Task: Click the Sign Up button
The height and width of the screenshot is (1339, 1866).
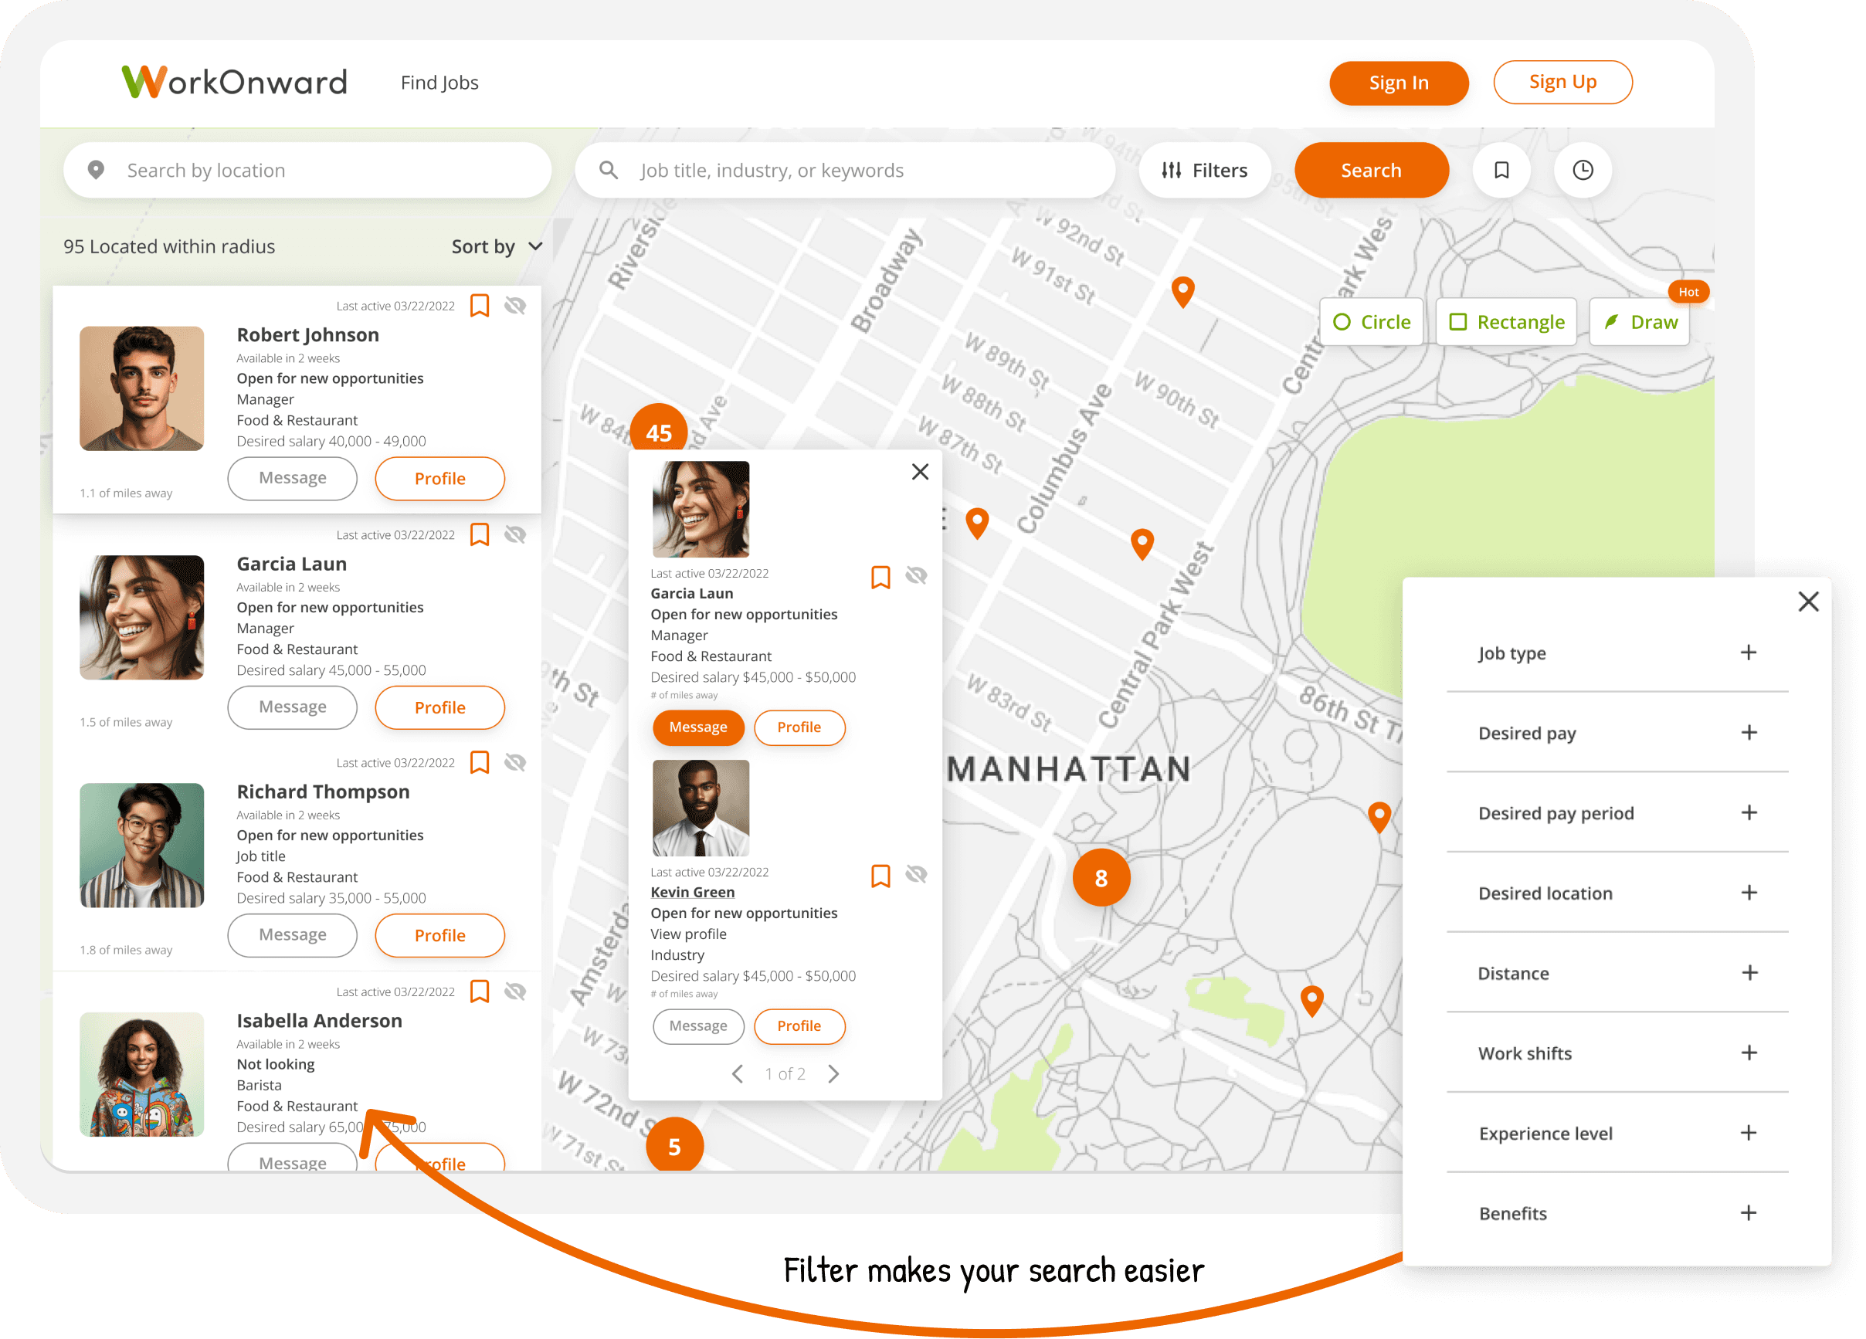Action: [x=1562, y=83]
